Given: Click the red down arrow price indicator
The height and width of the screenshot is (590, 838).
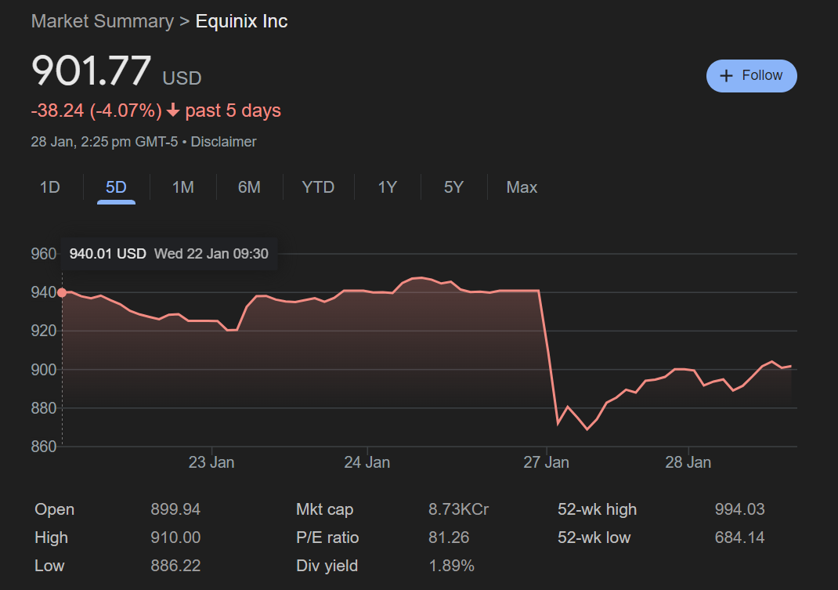Looking at the screenshot, I should coord(173,111).
